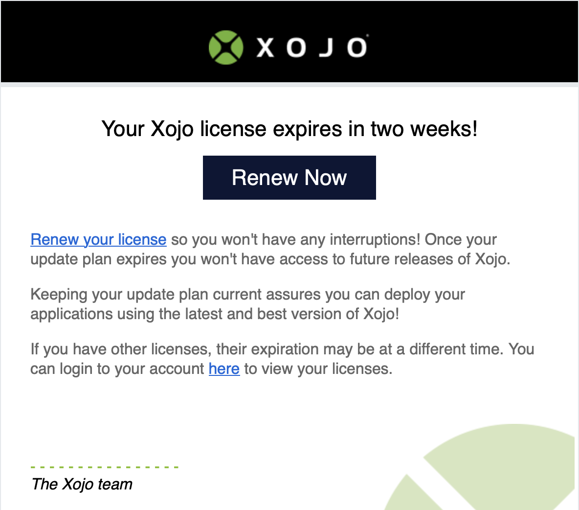579x510 pixels.
Task: Click the registered trademark symbol beside XOJO
Action: tap(367, 35)
